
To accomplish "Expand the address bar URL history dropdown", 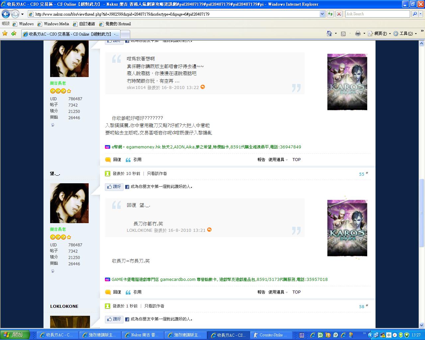I will coord(322,14).
